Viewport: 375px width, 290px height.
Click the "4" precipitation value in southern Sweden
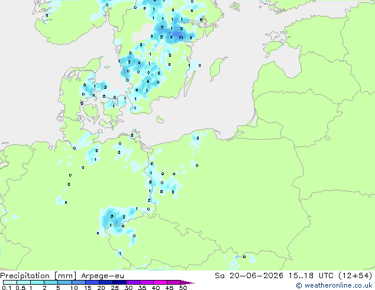point(148,81)
